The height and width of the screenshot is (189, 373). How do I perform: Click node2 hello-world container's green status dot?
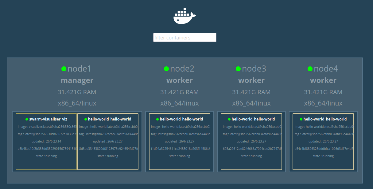157,119
